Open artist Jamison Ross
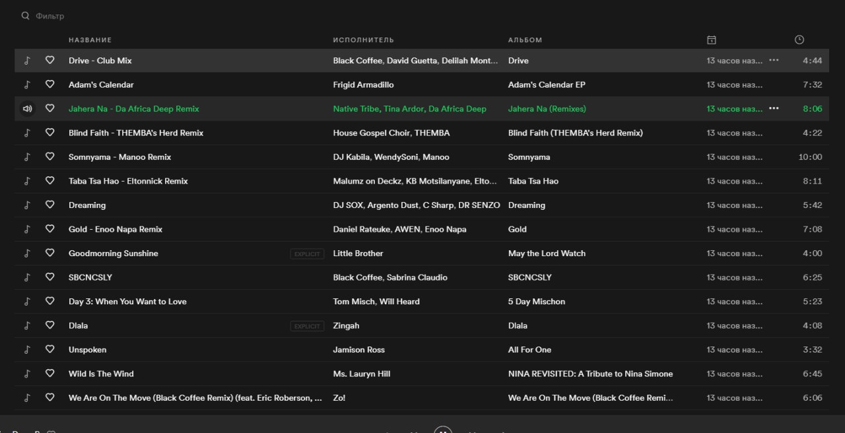 [x=359, y=350]
